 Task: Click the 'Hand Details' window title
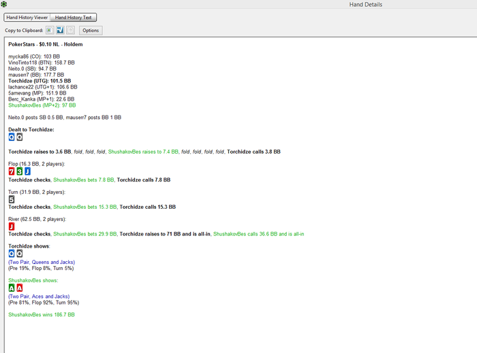click(366, 5)
